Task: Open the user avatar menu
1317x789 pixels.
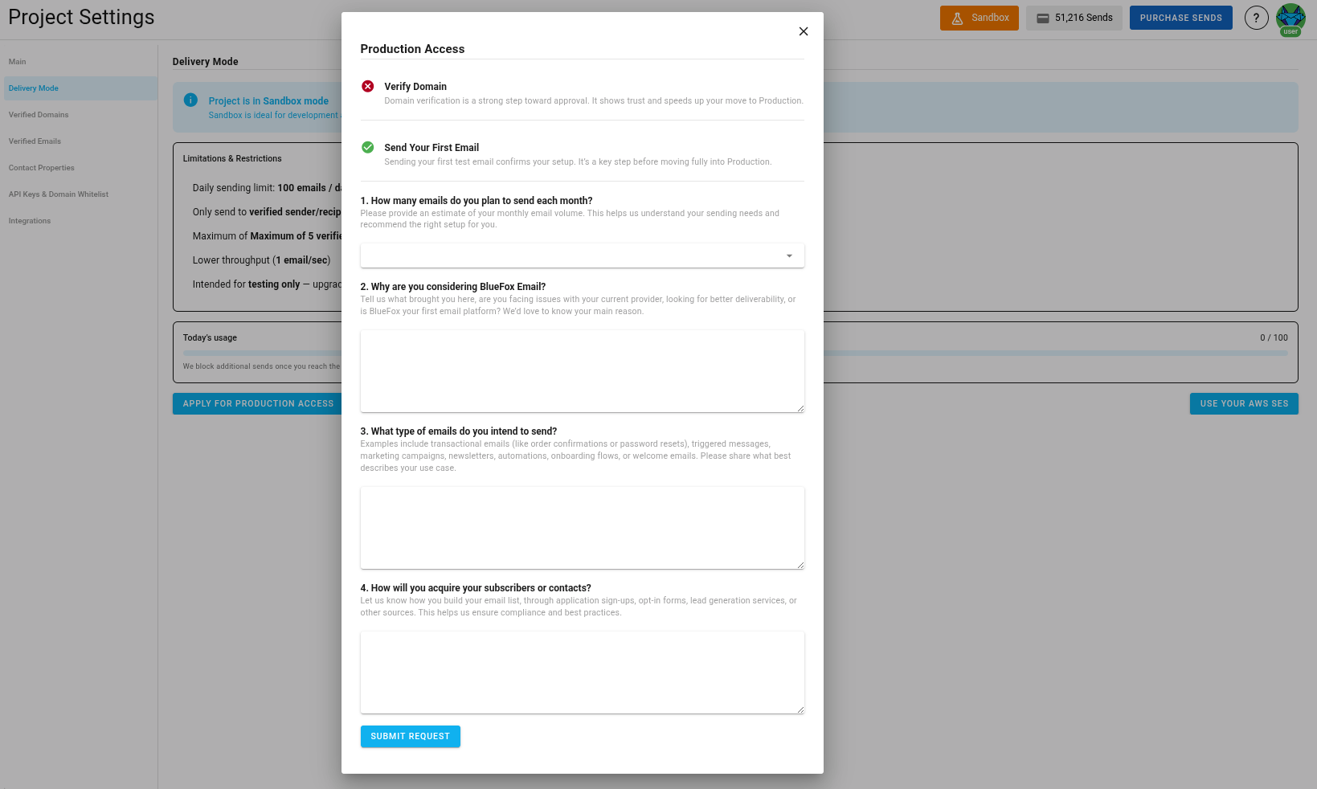Action: (1290, 18)
